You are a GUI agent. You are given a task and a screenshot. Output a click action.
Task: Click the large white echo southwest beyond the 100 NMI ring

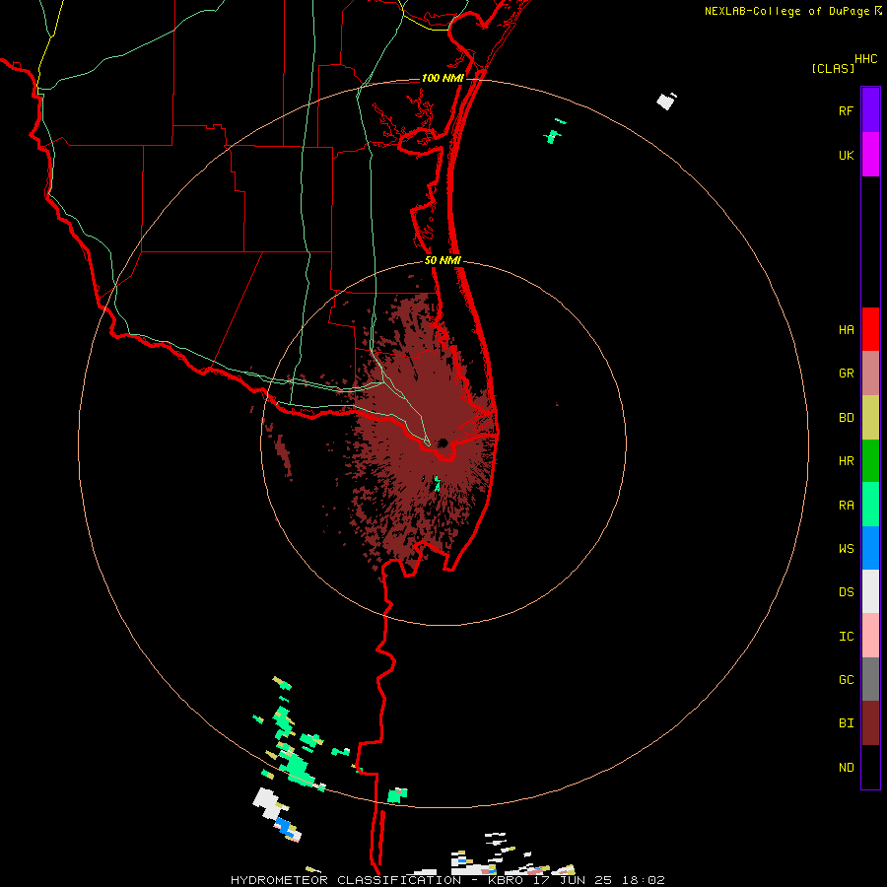[x=267, y=802]
